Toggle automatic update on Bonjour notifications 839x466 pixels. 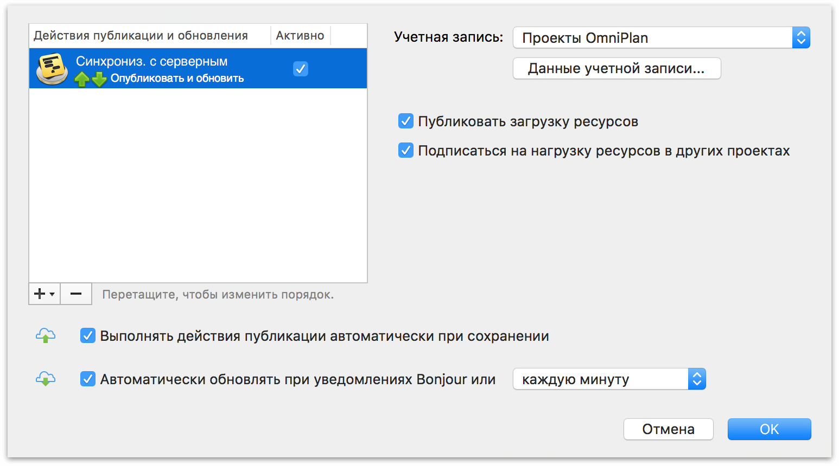88,379
